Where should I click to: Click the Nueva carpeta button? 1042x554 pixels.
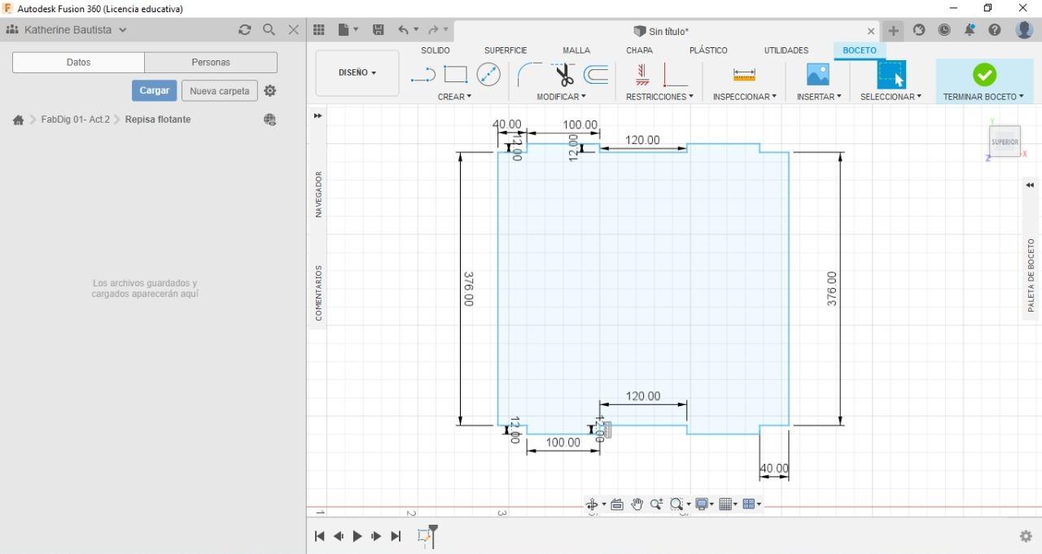pos(220,90)
